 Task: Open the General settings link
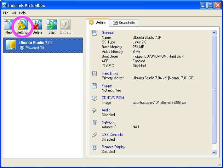pos(107,33)
